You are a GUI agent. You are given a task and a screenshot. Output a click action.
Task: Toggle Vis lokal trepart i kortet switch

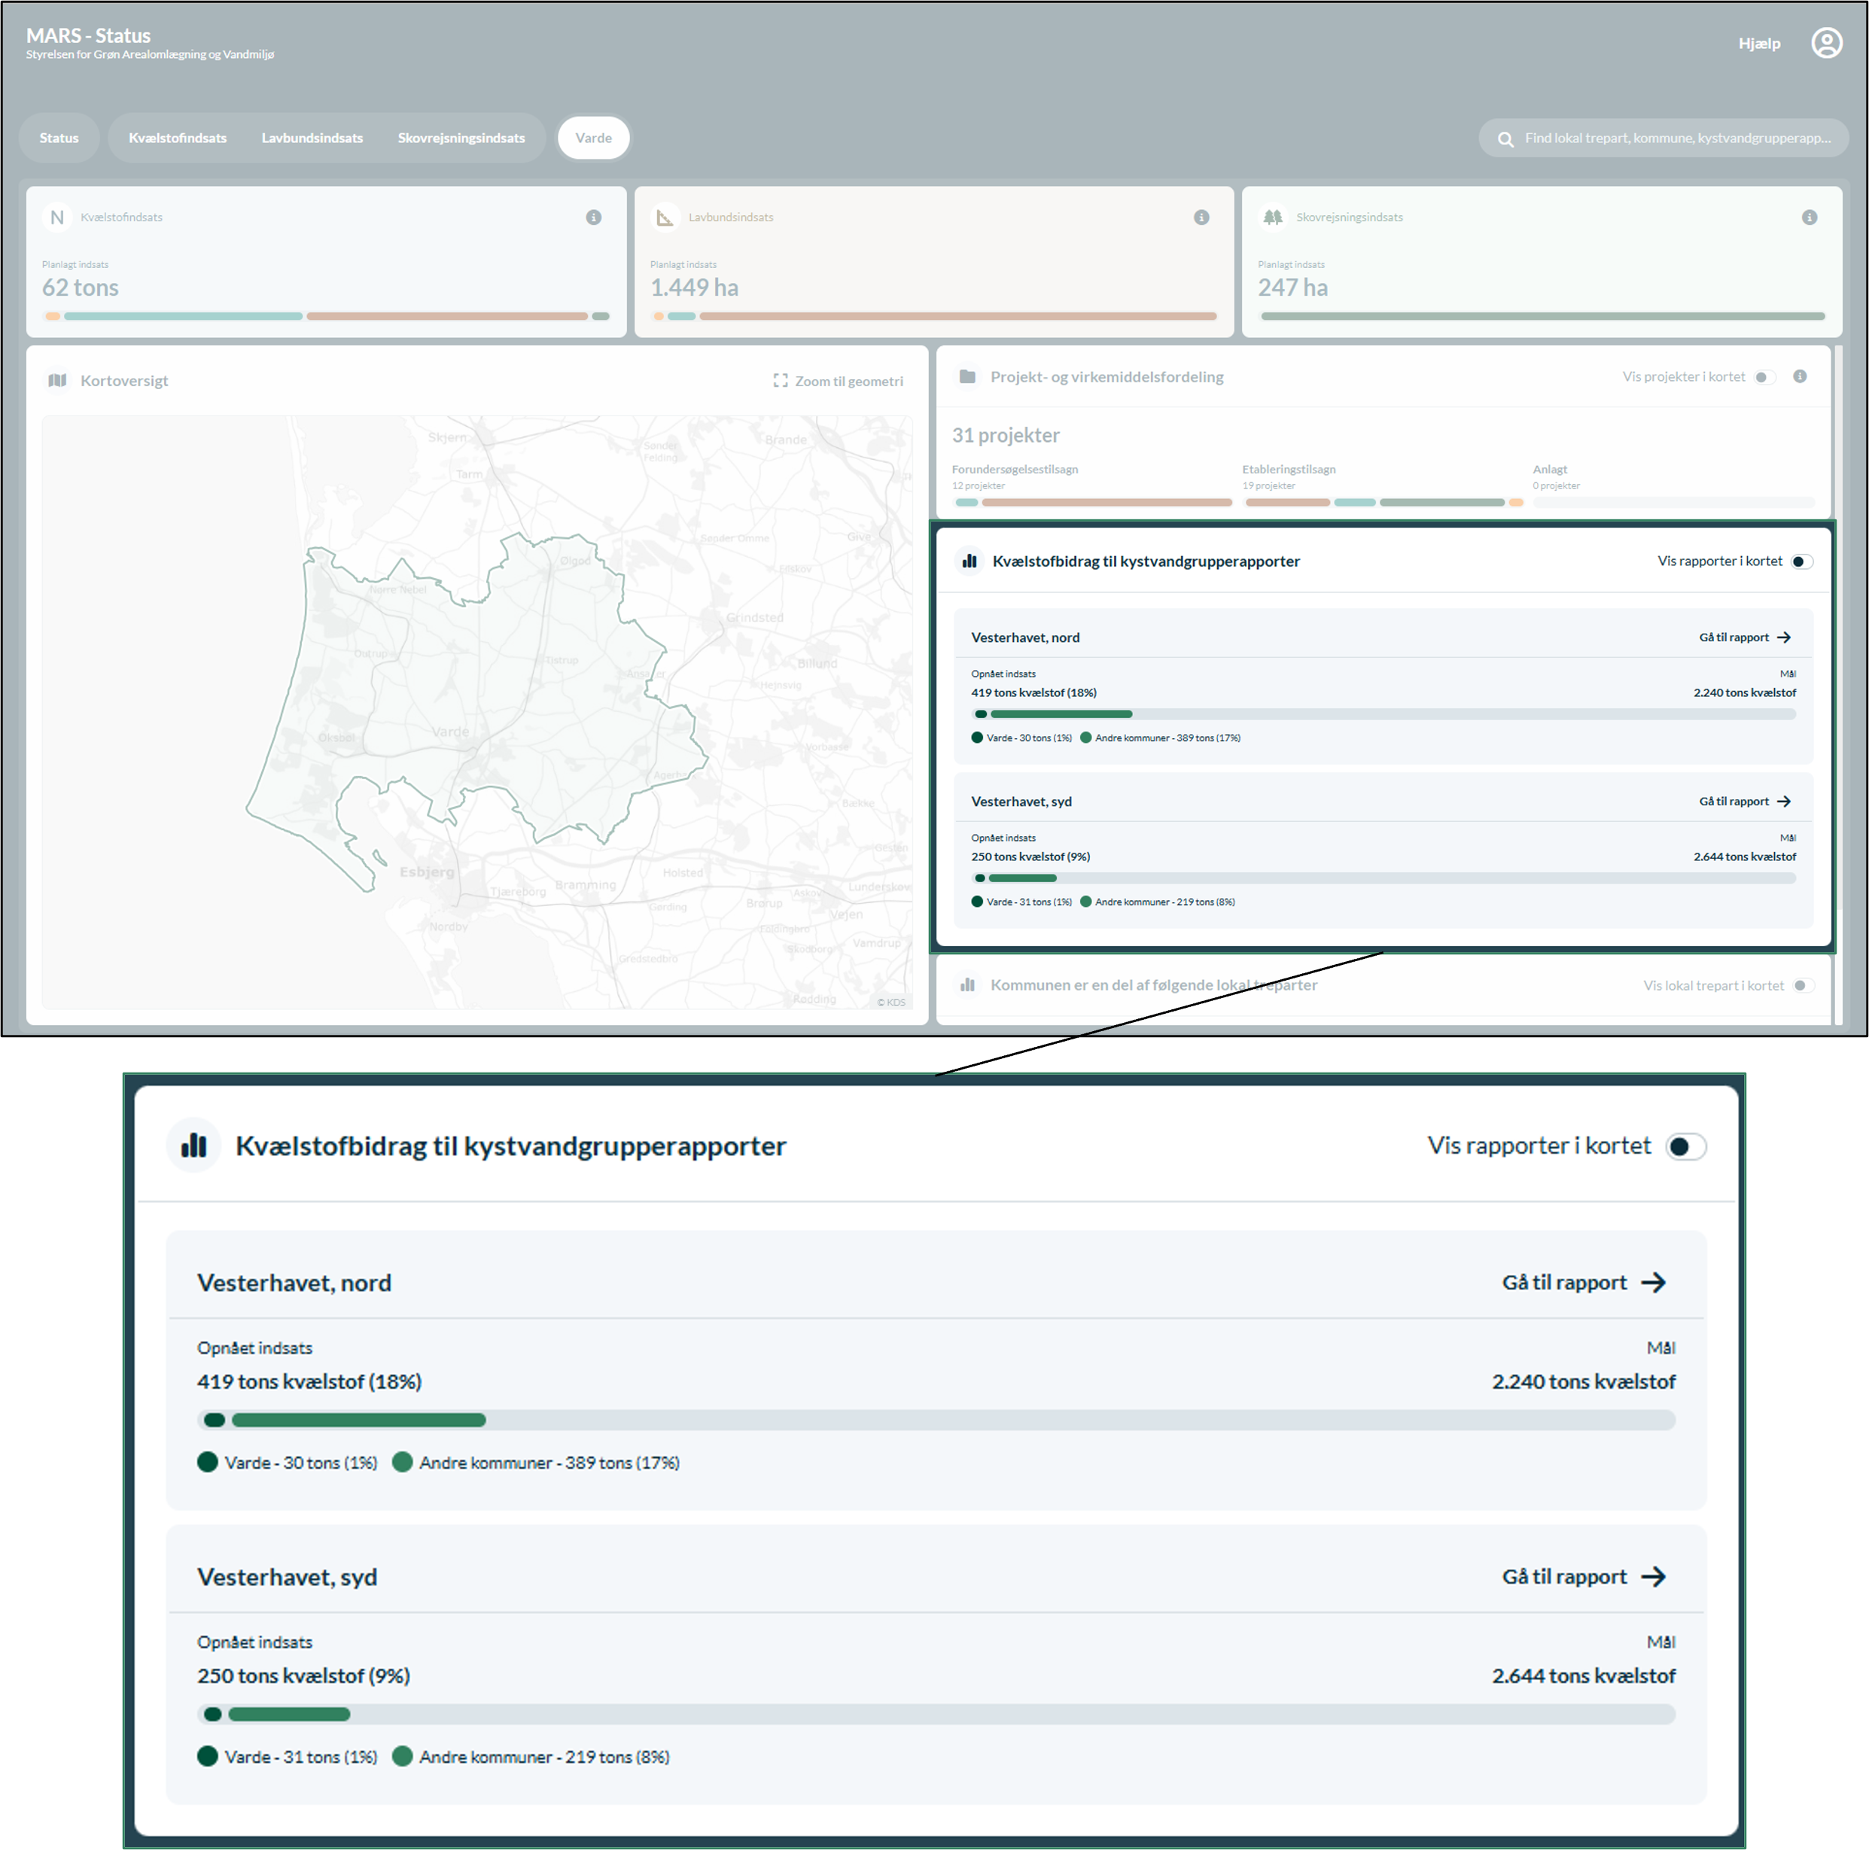tap(1802, 985)
